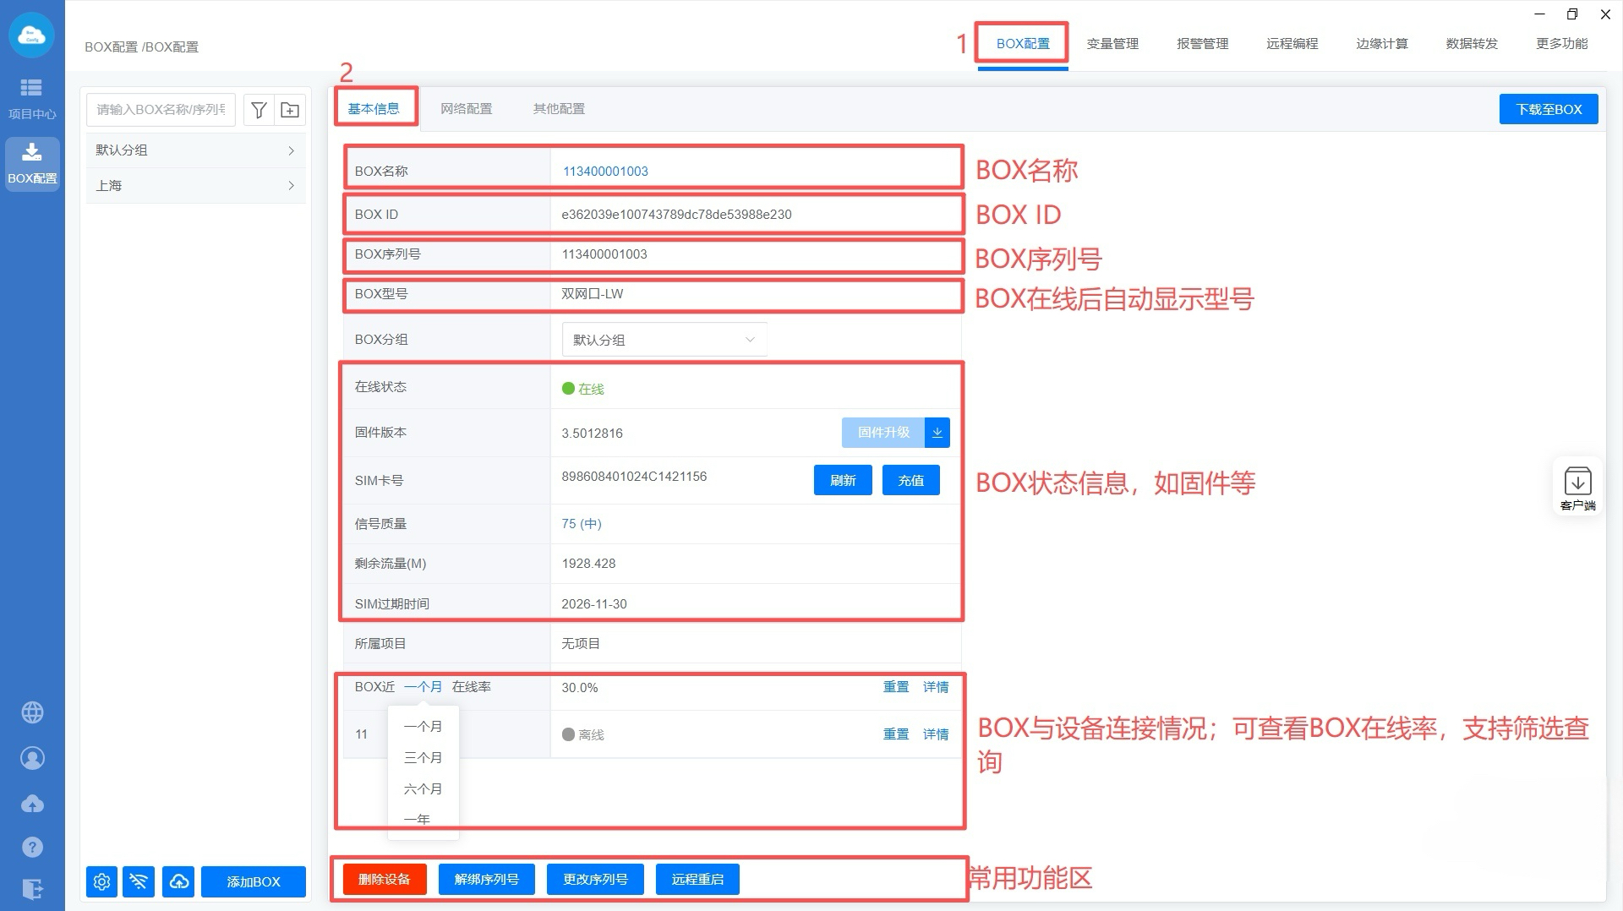This screenshot has width=1623, height=911.
Task: Expand the 默认分组 group
Action: pyautogui.click(x=195, y=150)
